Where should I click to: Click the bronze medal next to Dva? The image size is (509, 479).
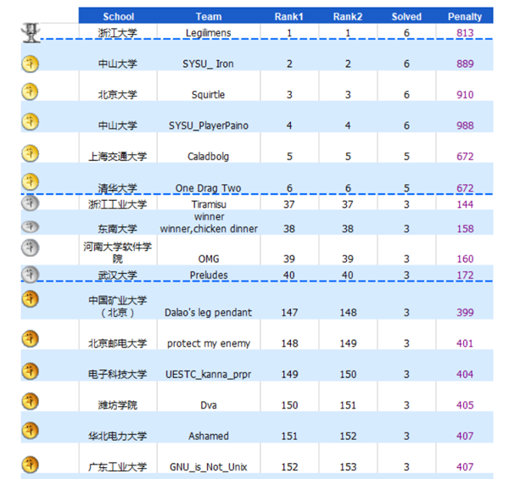coord(31,401)
